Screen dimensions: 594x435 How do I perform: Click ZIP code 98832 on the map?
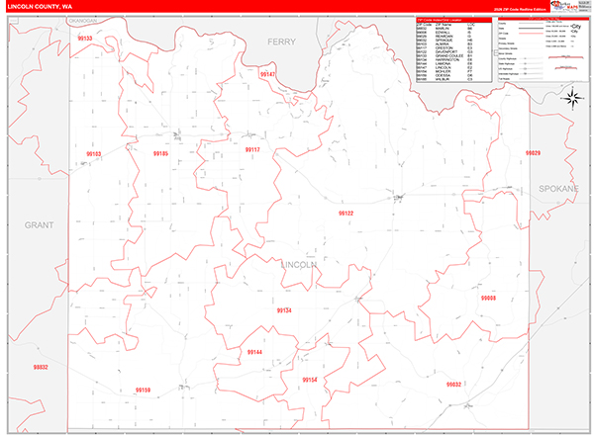(41, 368)
